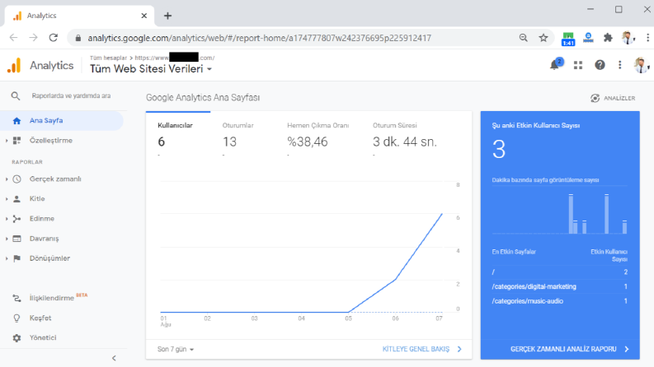Click the green 1:41 extension icon

pos(568,39)
